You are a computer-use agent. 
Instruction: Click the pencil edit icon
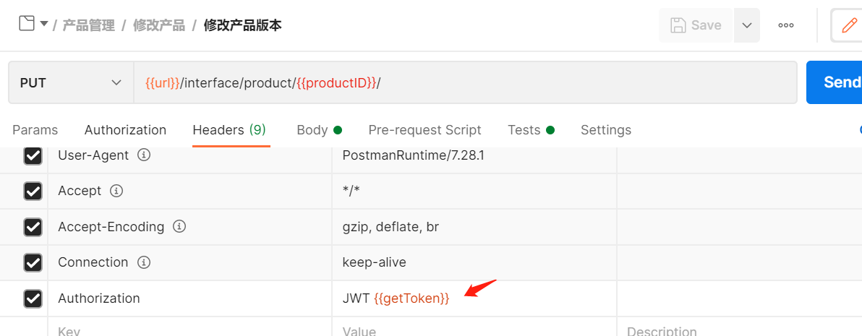pos(848,25)
